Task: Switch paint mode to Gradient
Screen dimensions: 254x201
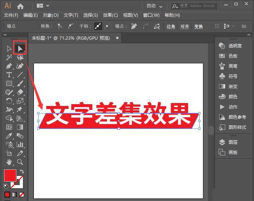Action: coord(14,194)
